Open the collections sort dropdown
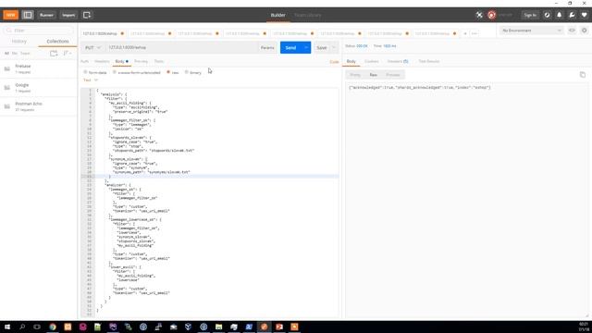Image resolution: width=592 pixels, height=333 pixels. point(68,54)
